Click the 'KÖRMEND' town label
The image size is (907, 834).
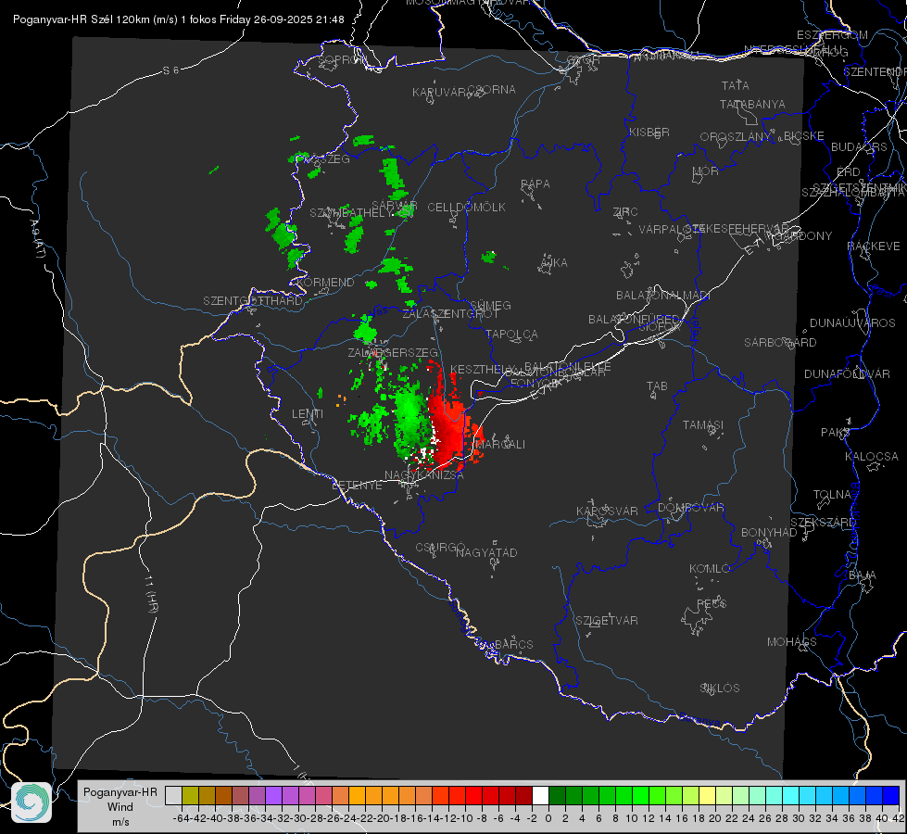[x=325, y=283]
